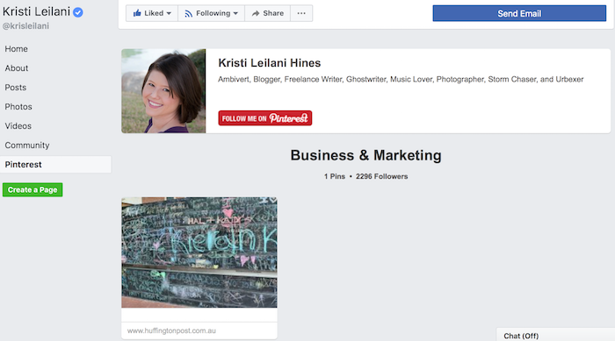Click Kristi Leilani Hines profile photo

pyautogui.click(x=163, y=91)
